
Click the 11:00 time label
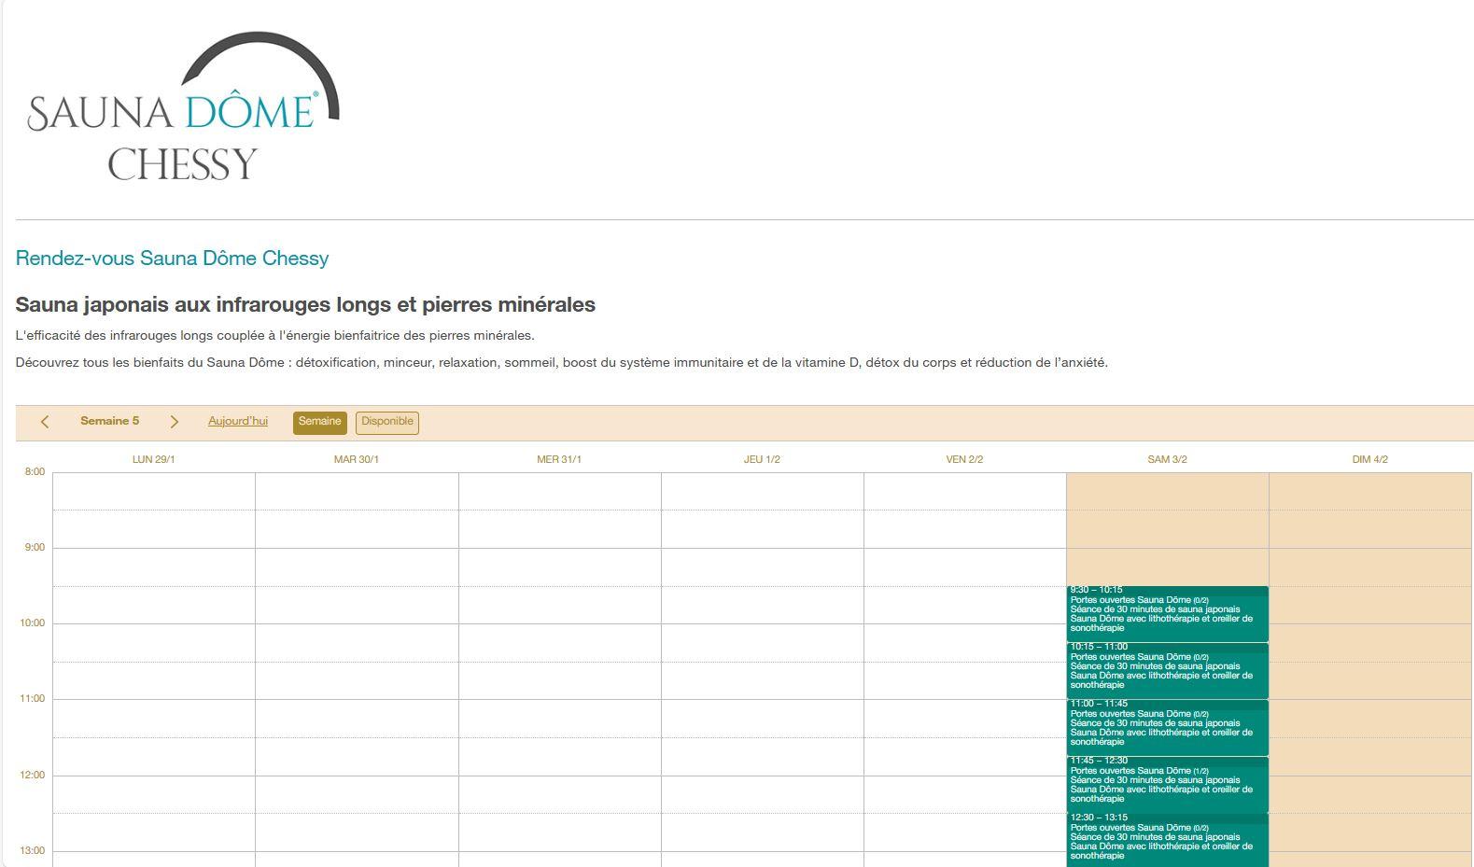33,699
